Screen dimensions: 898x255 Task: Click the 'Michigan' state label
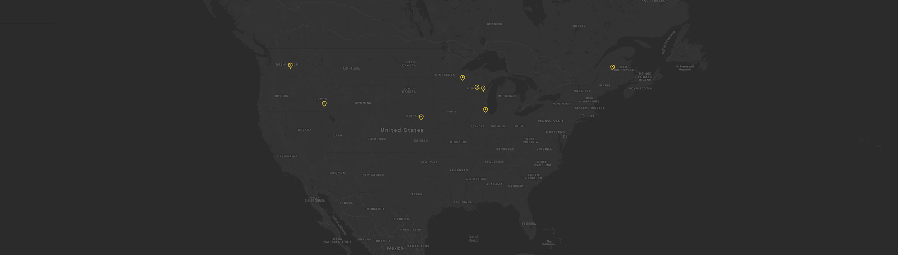click(507, 96)
